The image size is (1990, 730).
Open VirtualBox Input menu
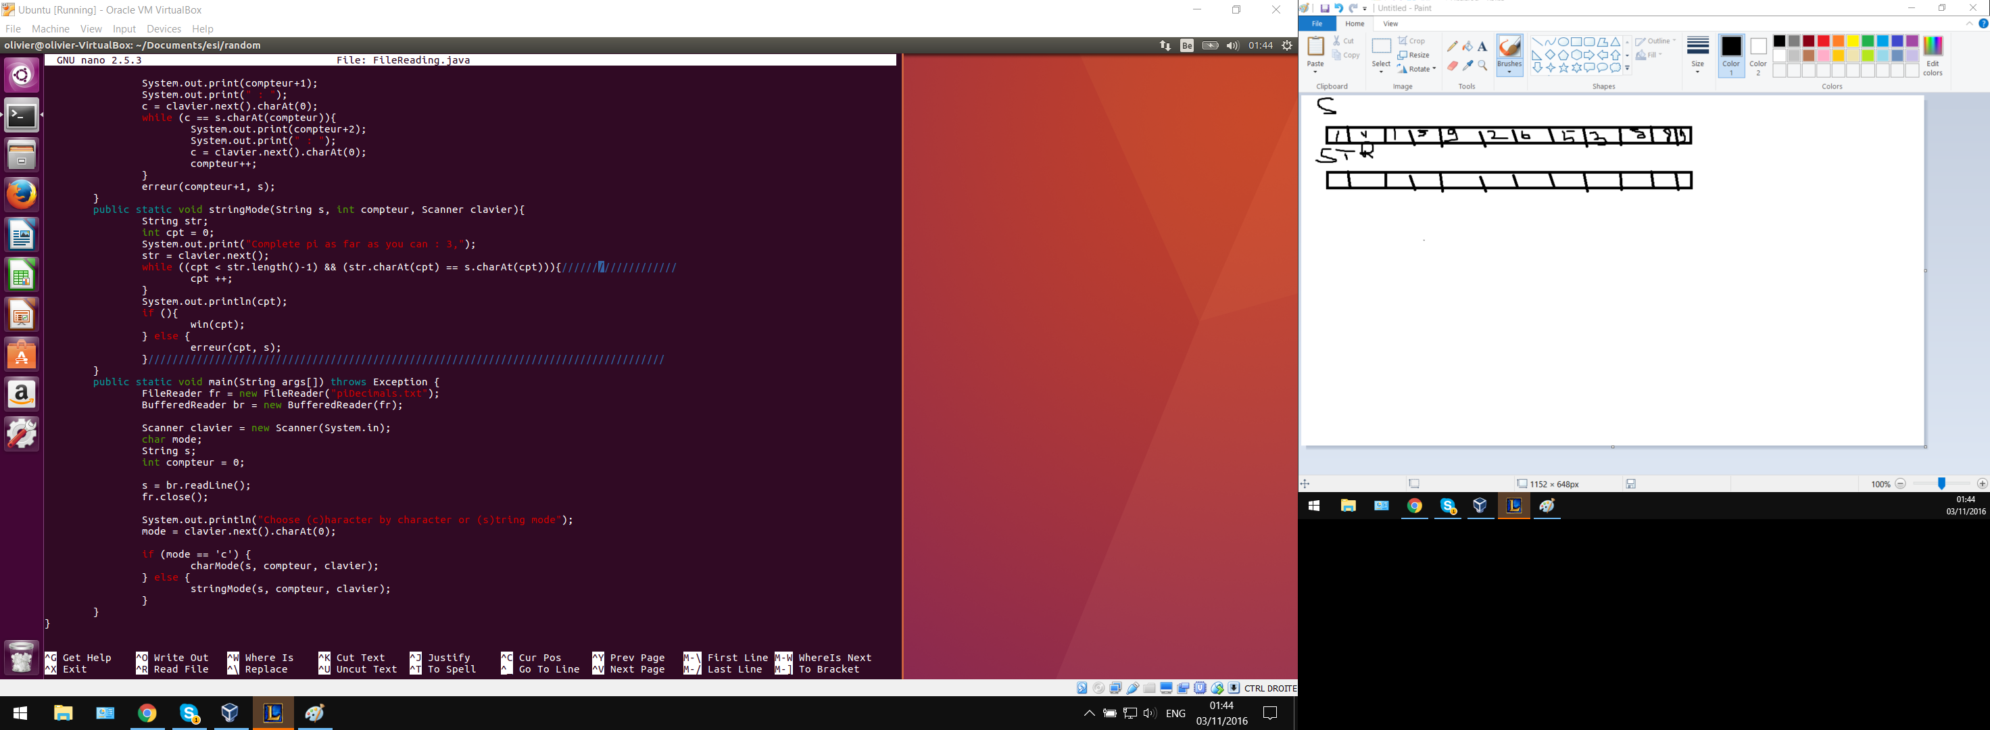click(124, 28)
